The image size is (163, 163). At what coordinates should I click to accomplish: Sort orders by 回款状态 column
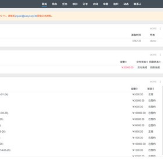click(155, 62)
